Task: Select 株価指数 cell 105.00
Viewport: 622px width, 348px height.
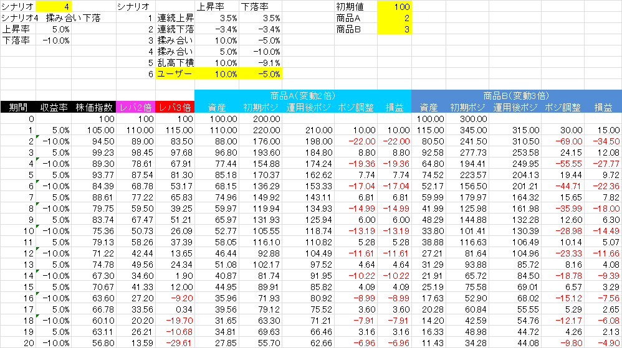Action: click(x=93, y=130)
